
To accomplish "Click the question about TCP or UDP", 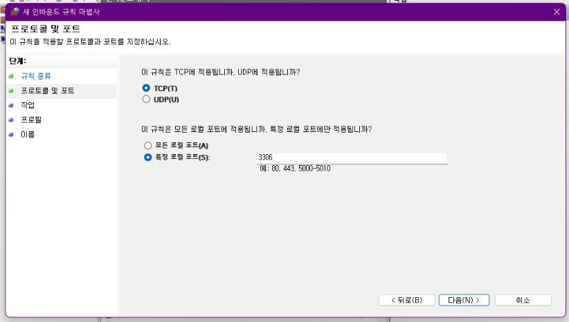I will tap(221, 72).
